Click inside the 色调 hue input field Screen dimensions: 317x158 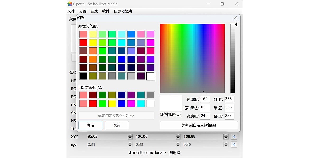click(205, 99)
